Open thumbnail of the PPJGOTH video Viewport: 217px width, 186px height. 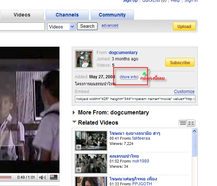point(91,181)
